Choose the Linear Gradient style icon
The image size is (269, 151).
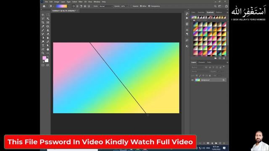click(x=74, y=6)
